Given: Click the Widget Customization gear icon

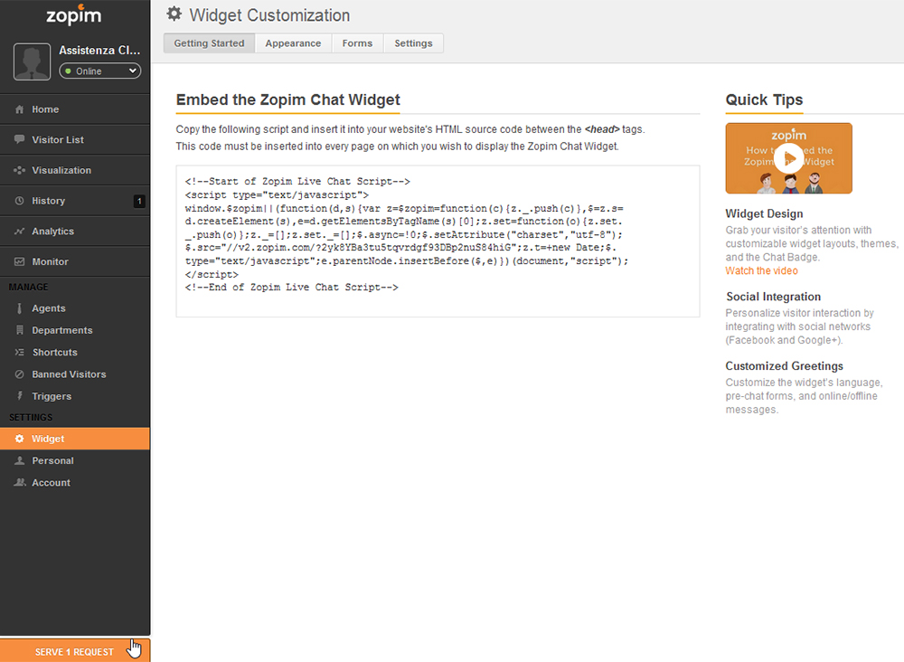Looking at the screenshot, I should 174,14.
